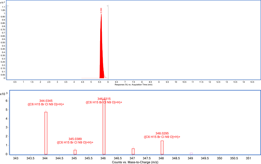
Task: Click the 345.0389 mass value label
Action: [75, 139]
